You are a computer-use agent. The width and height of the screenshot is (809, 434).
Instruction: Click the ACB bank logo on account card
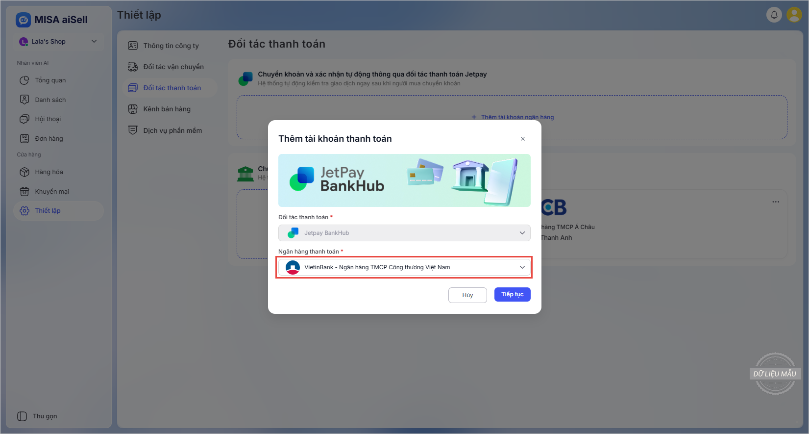[x=554, y=207]
